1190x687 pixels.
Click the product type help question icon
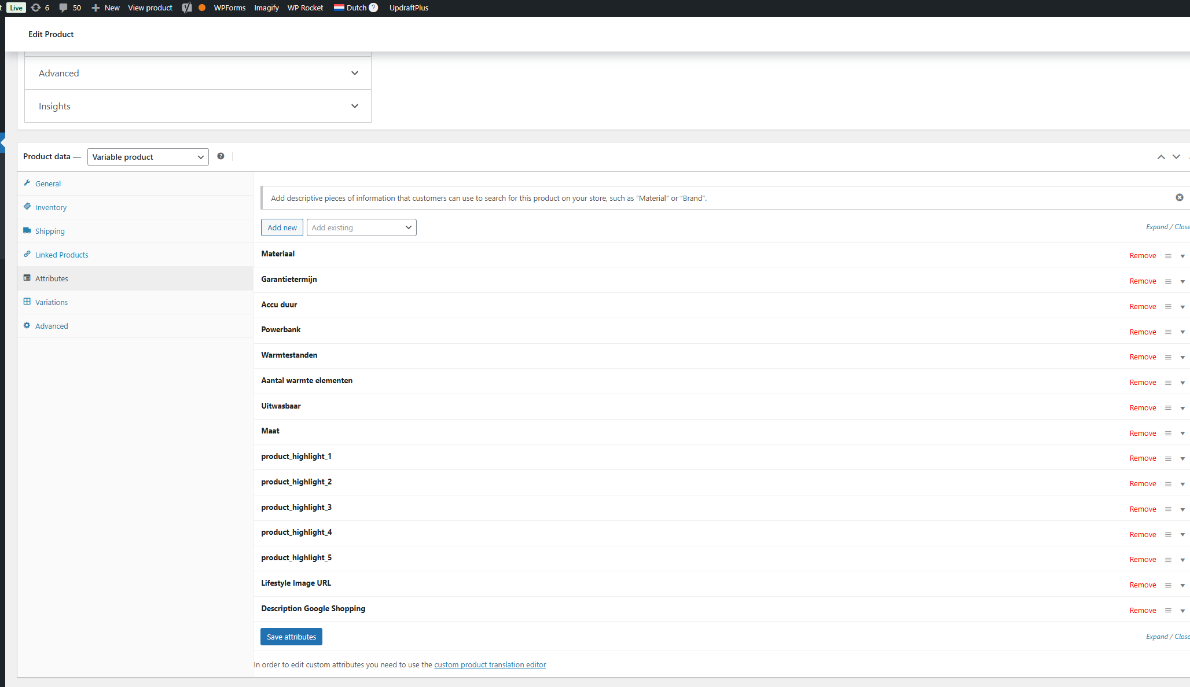click(221, 156)
